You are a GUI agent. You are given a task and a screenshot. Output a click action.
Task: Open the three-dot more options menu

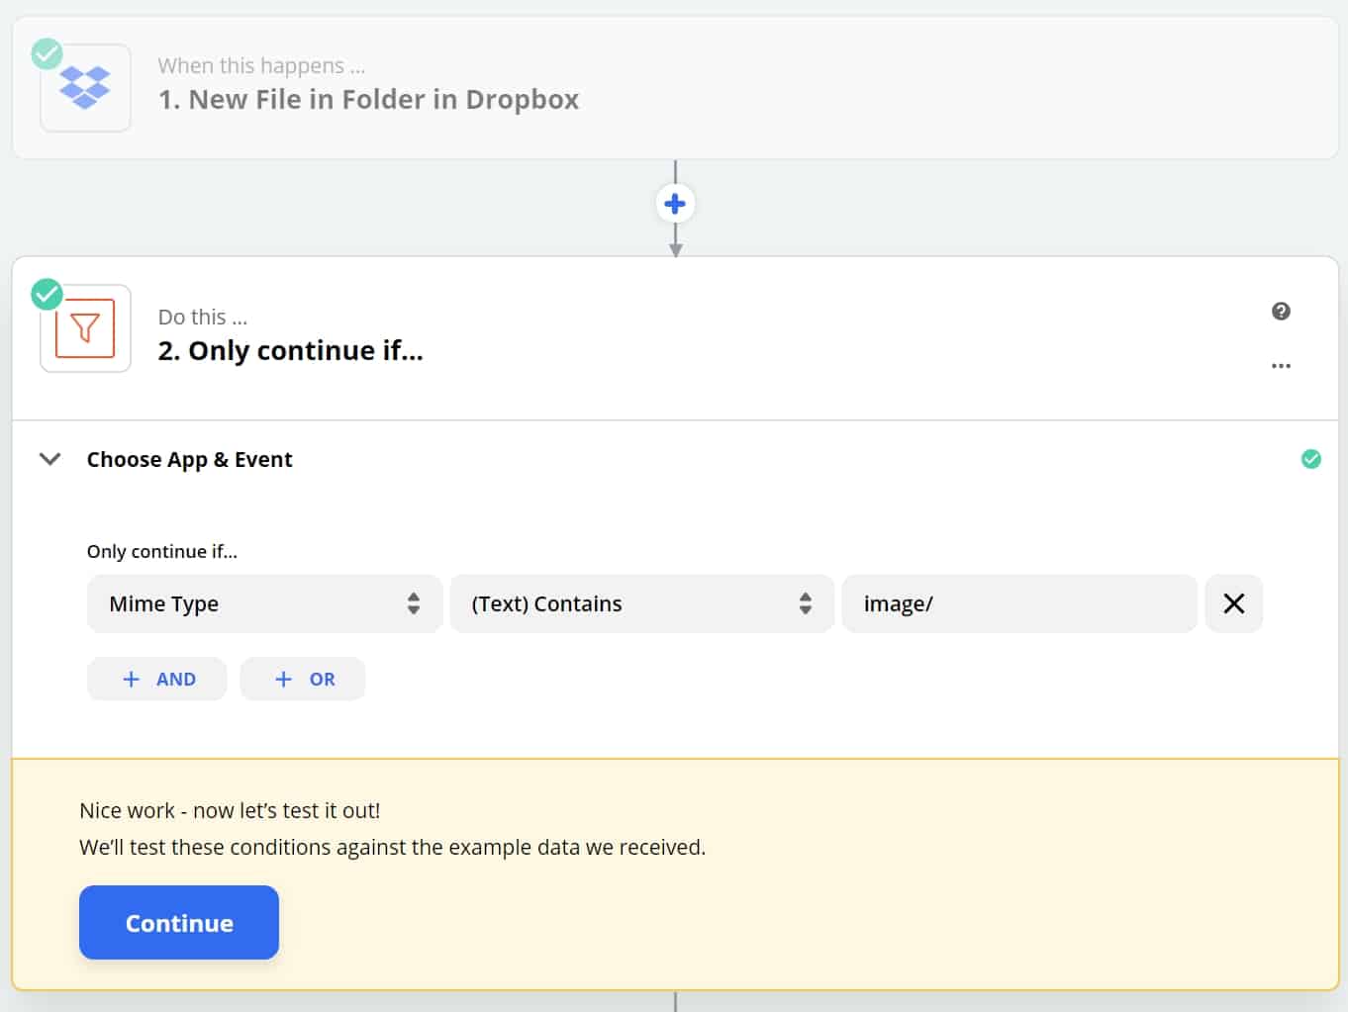click(1281, 366)
